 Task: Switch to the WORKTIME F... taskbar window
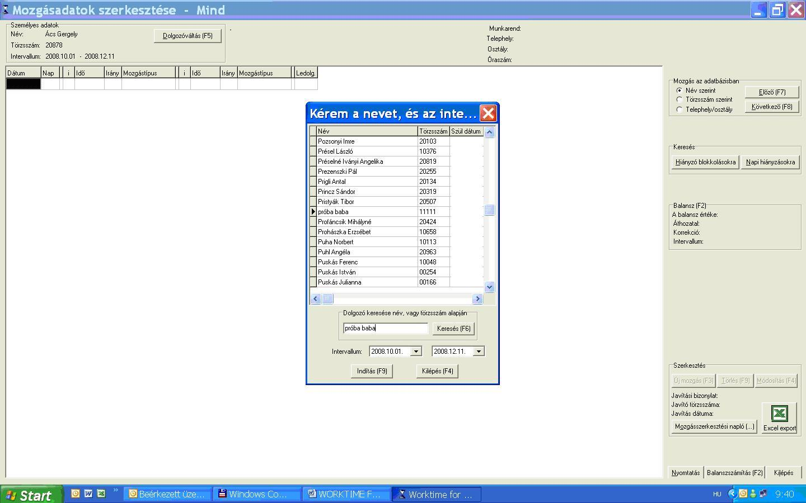click(347, 494)
